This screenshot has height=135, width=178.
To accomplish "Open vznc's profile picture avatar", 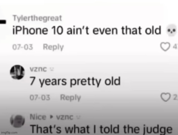I will (17, 72).
